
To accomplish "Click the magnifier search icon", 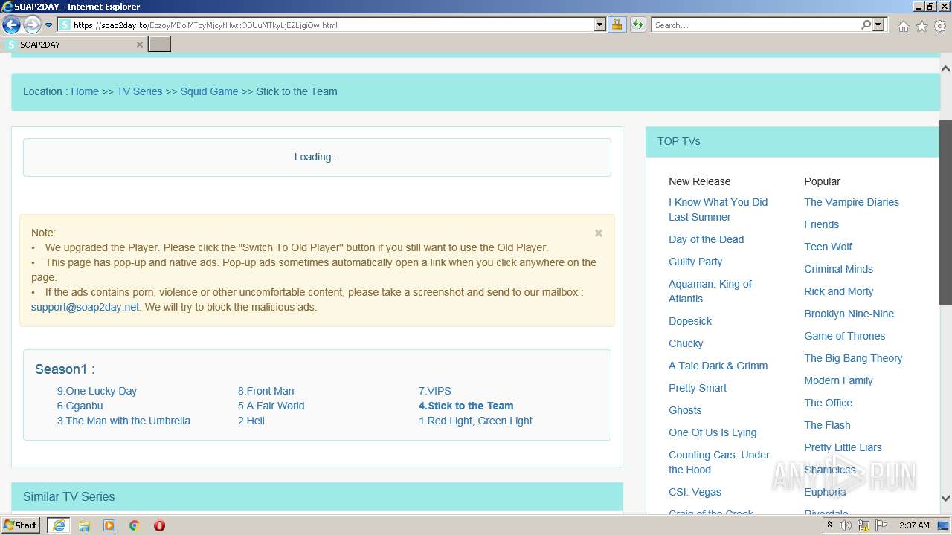I will (x=866, y=25).
